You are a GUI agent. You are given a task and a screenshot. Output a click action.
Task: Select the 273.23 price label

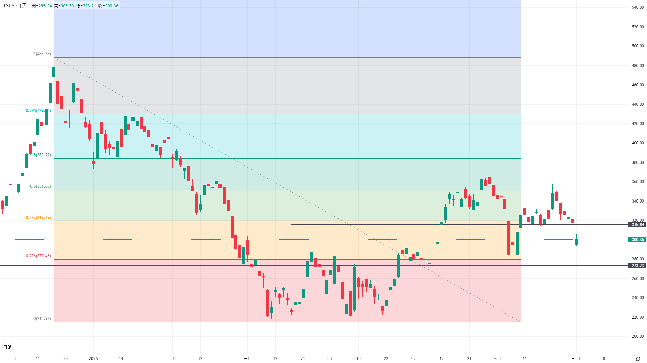(637, 266)
